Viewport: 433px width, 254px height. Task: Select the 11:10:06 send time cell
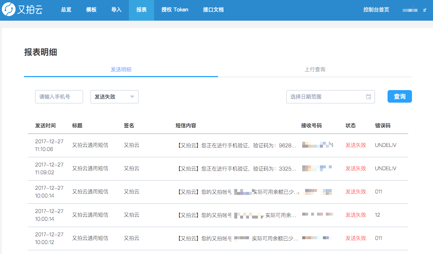click(x=49, y=145)
